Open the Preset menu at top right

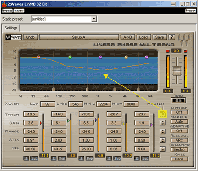coord(190,11)
